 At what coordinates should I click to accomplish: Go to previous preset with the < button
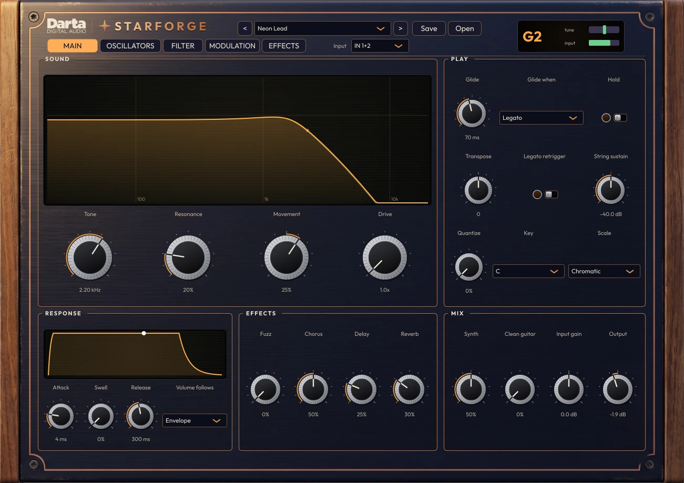(245, 28)
